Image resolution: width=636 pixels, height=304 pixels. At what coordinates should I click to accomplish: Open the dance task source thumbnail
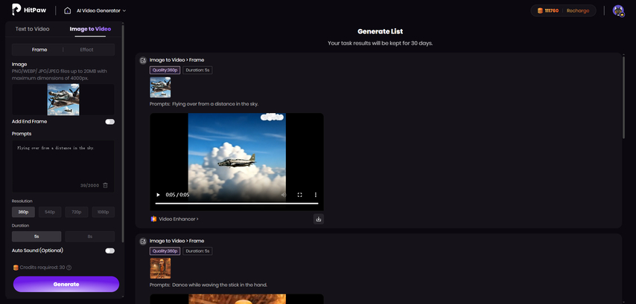coord(160,268)
